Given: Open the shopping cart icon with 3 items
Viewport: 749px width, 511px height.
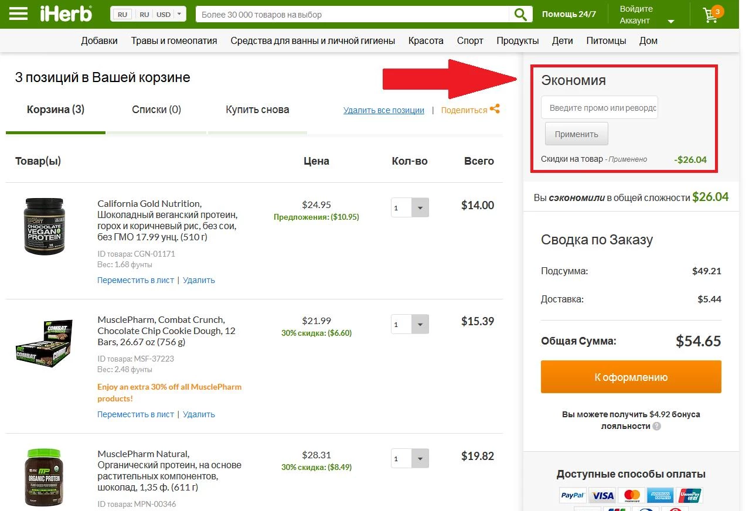Looking at the screenshot, I should 713,14.
